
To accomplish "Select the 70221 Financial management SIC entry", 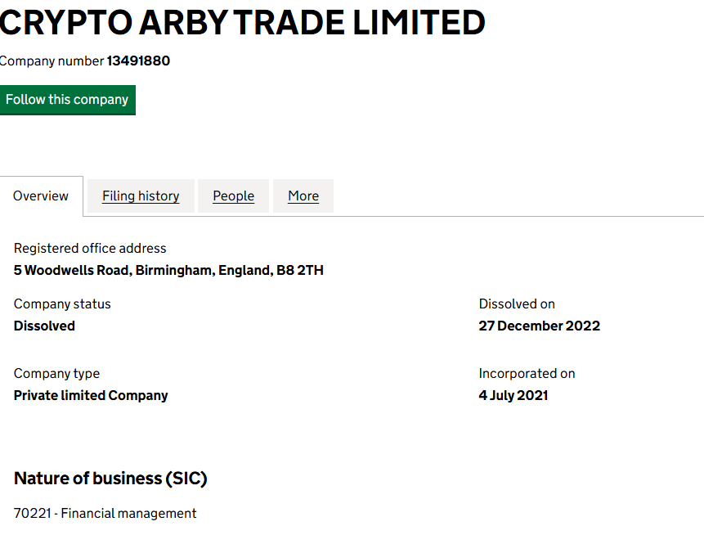I will tap(105, 514).
